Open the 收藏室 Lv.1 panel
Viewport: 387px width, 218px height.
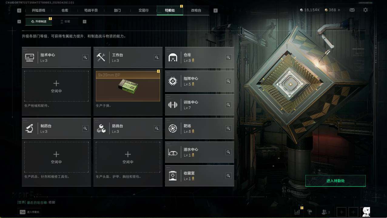tap(200, 176)
